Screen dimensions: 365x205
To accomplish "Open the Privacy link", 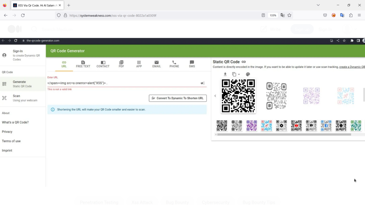I will (7, 132).
